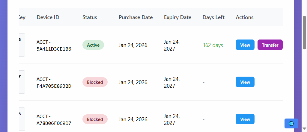
Task: View the license for device ACCT-5A411D3CE1B6
Action: 245,45
